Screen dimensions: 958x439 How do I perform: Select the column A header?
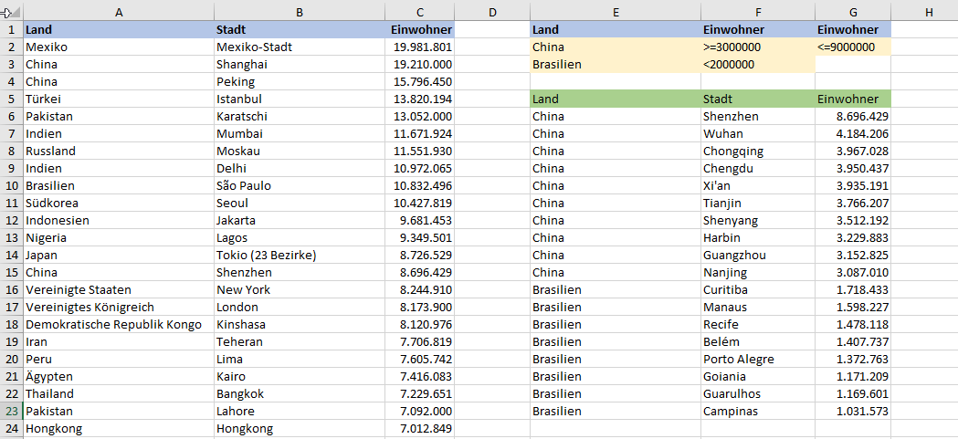pyautogui.click(x=118, y=12)
